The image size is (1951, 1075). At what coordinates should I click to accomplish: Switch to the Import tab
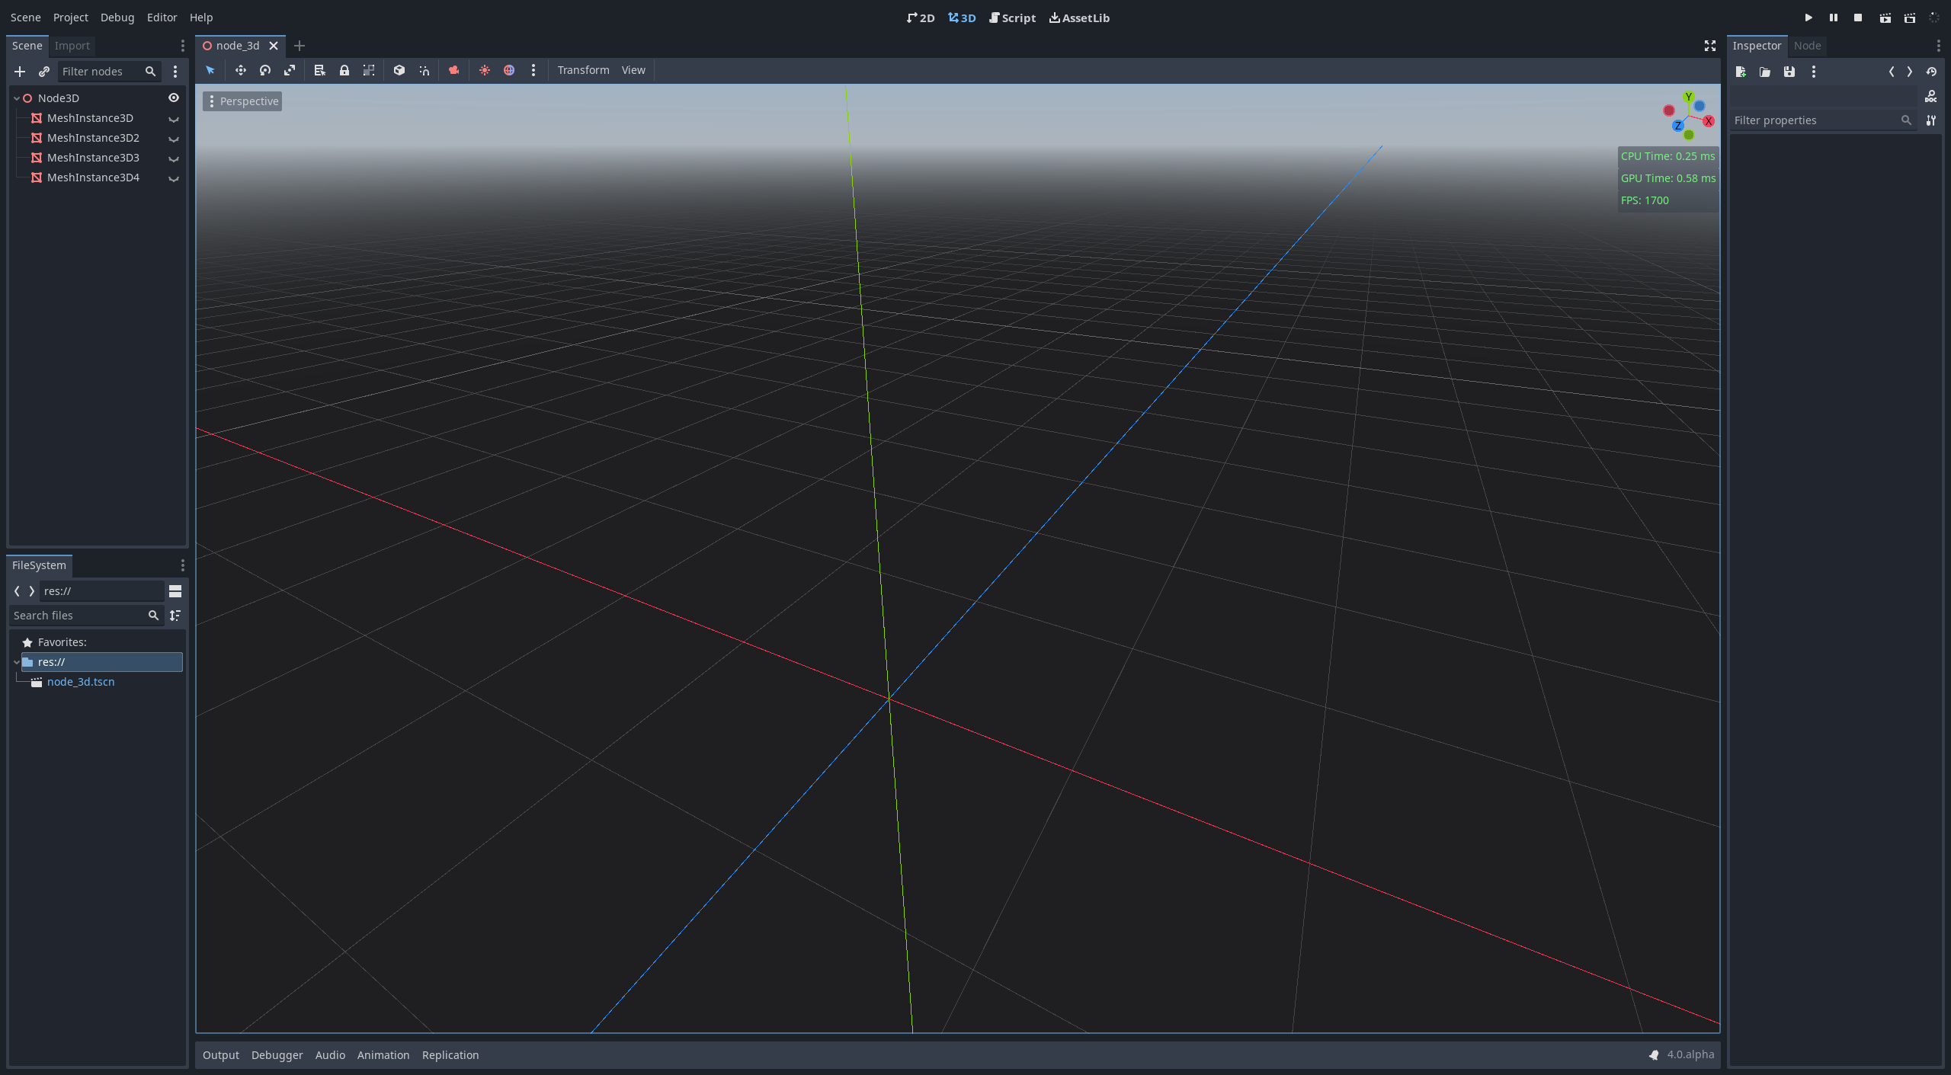[72, 46]
